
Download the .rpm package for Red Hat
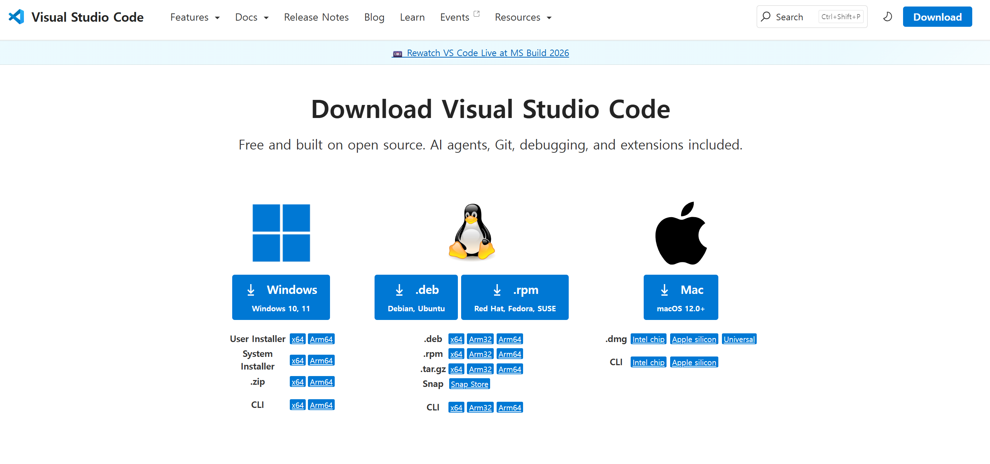[515, 297]
